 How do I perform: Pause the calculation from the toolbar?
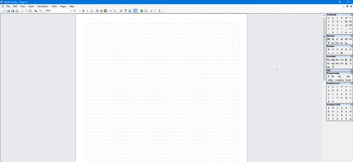click(x=151, y=11)
